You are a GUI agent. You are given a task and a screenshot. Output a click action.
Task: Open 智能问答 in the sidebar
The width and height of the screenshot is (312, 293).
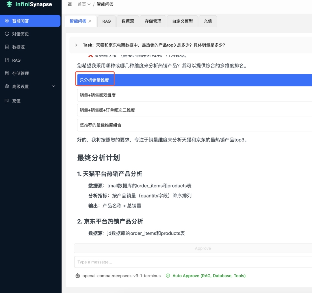(30, 21)
